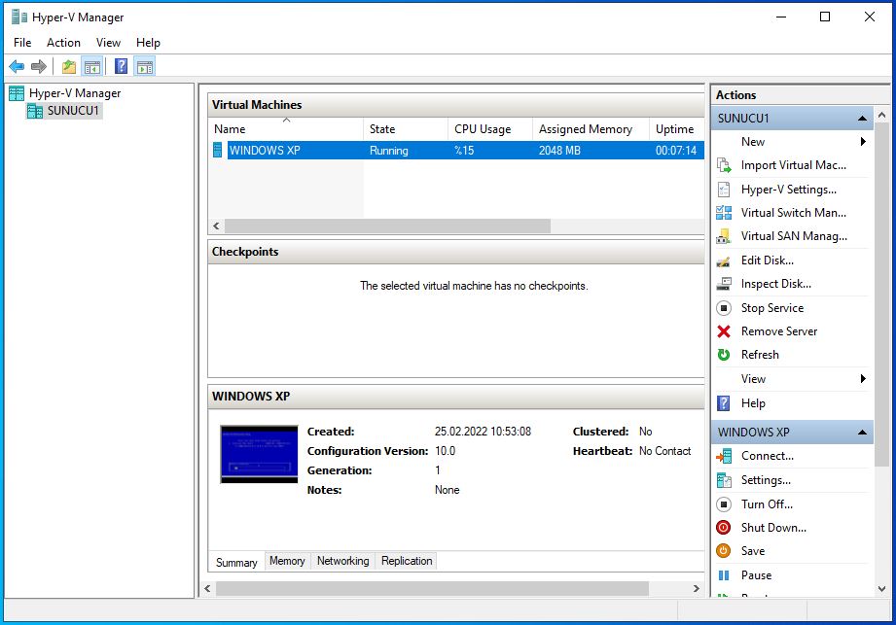Toggle the Show/Hide Action Pane toolbar icon

[145, 67]
